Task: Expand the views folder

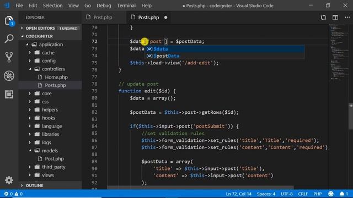Action: point(50,175)
